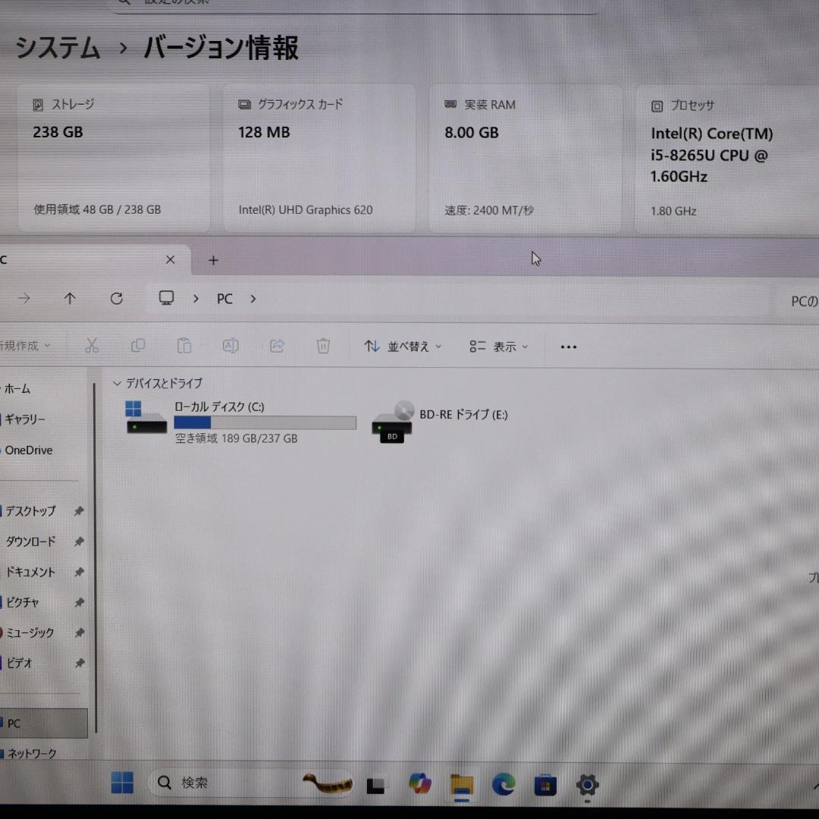Click the Delete trash icon
The height and width of the screenshot is (819, 819).
click(x=323, y=345)
